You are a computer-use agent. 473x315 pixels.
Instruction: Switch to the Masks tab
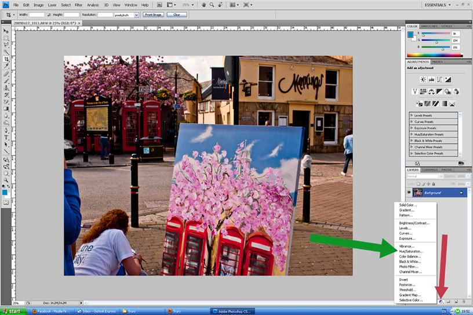[437, 61]
